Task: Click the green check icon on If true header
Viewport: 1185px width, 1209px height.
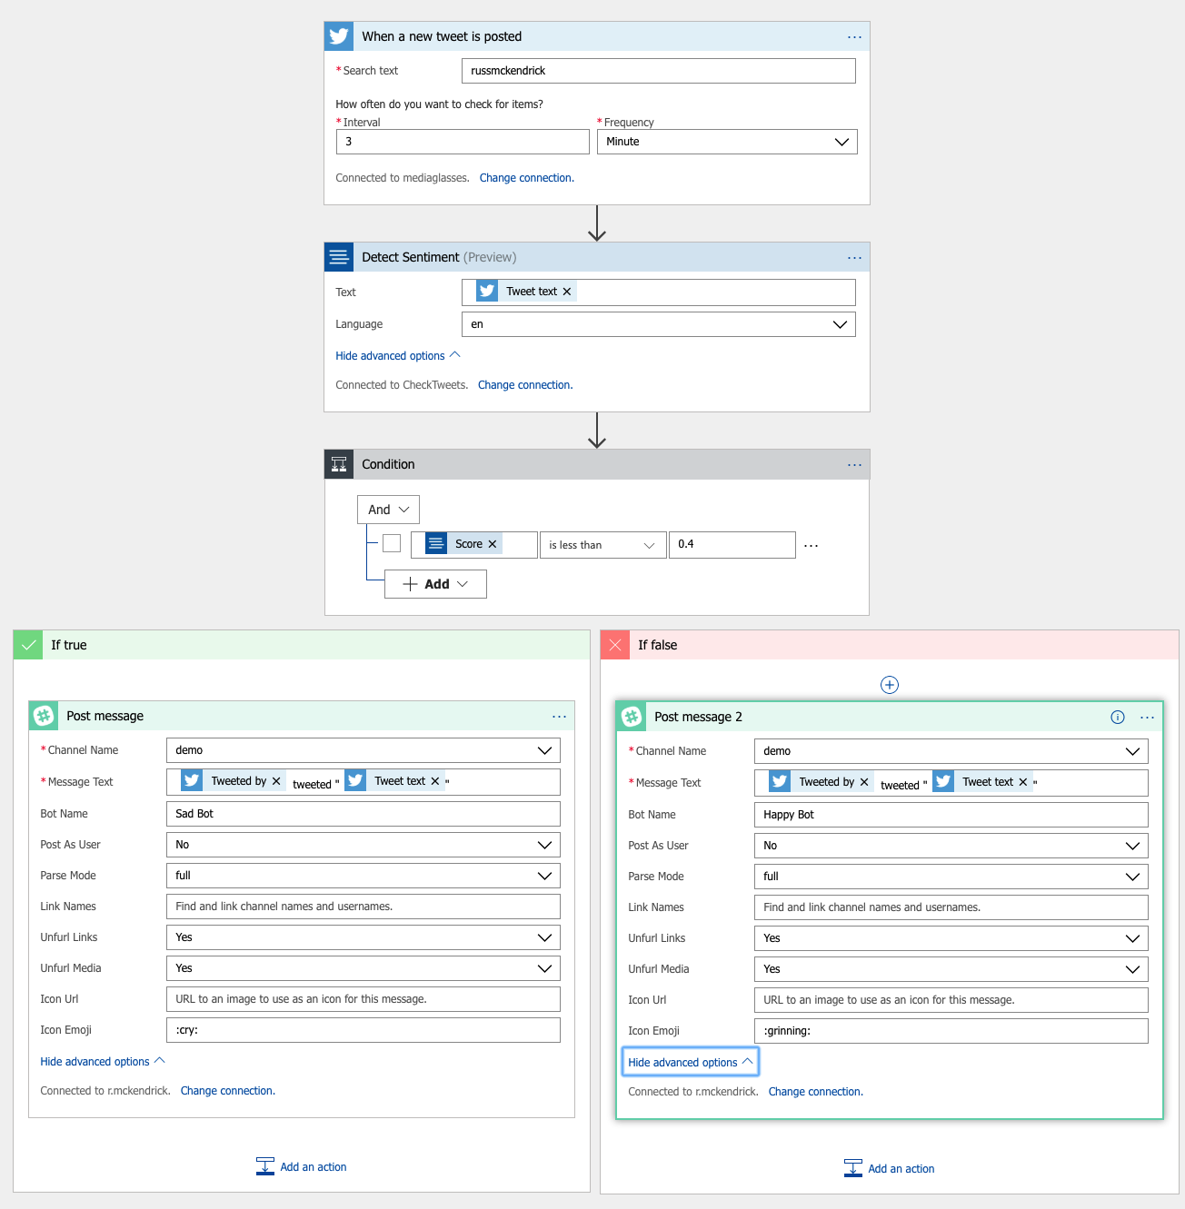Action: pyautogui.click(x=27, y=644)
